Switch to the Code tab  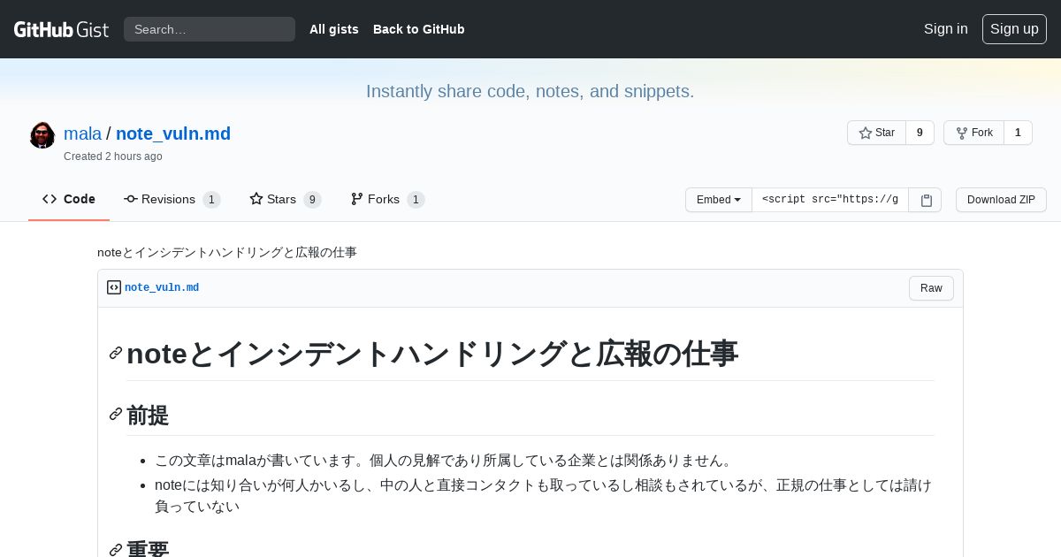tap(69, 199)
